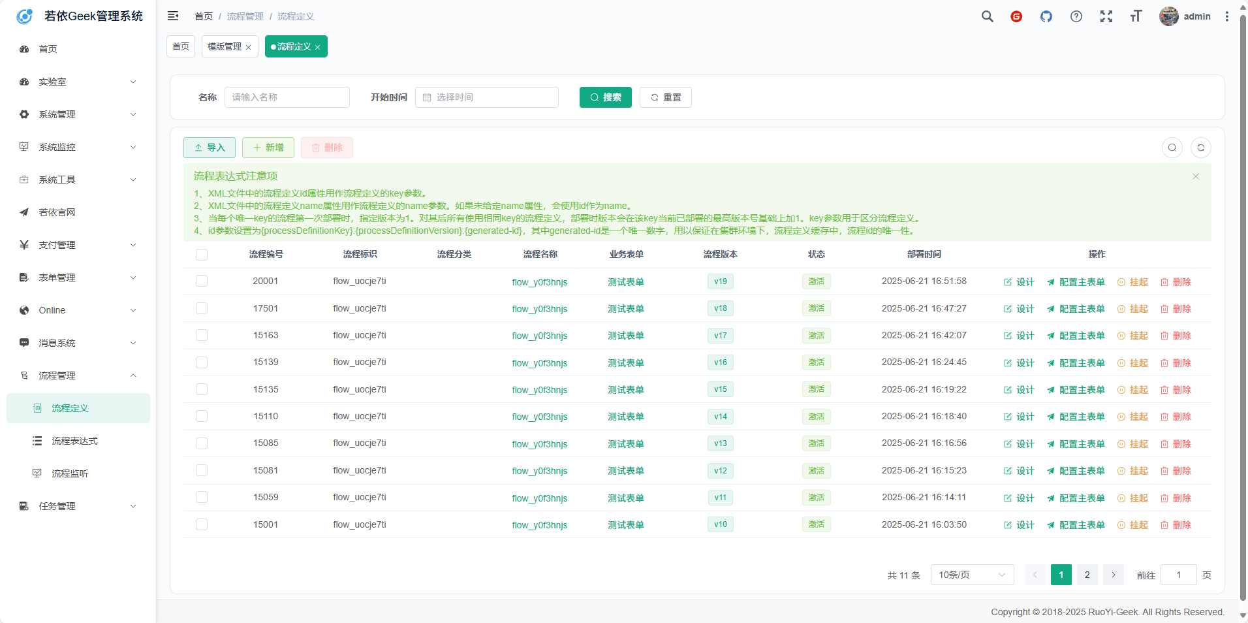Open 流程表达式 in the sidebar
1248x623 pixels.
click(x=74, y=441)
